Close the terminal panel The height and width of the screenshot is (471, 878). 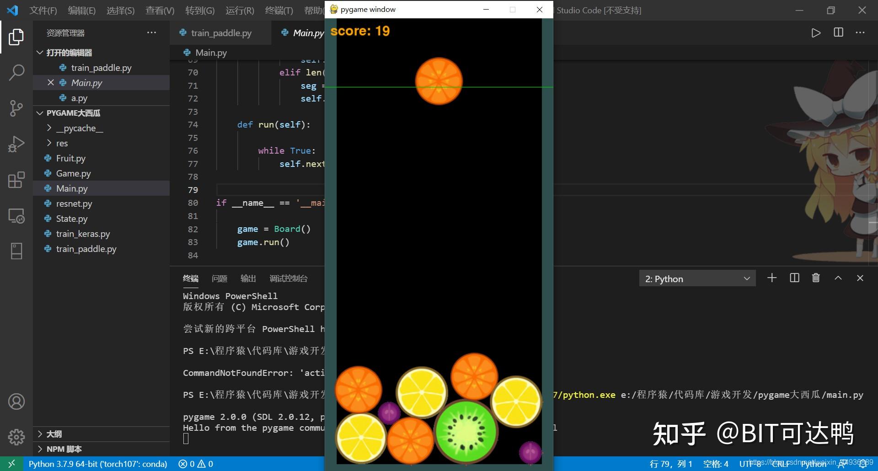tap(860, 278)
